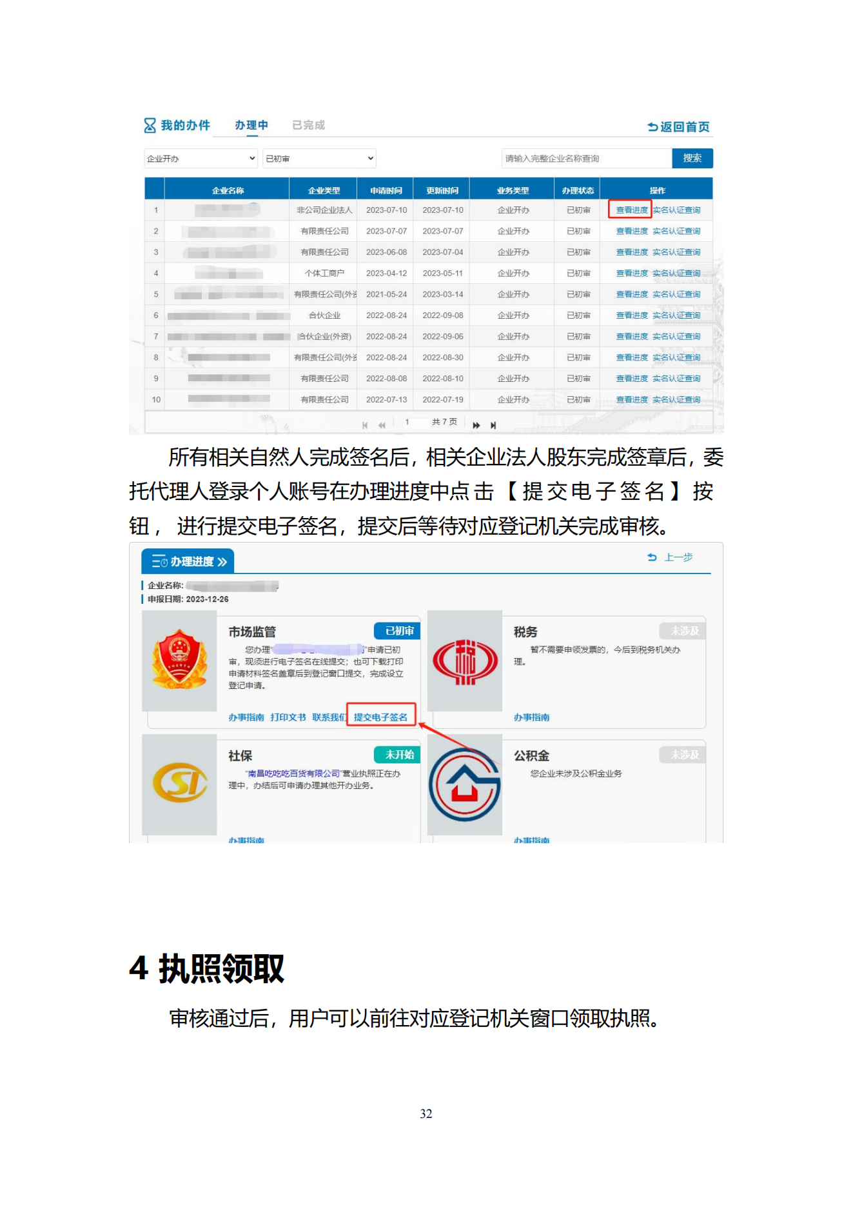
Task: Open 实名认证查询 link in row 2
Action: (x=676, y=231)
